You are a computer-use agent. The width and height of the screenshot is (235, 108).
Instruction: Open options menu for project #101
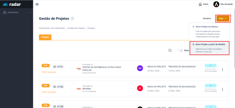tap(222, 70)
